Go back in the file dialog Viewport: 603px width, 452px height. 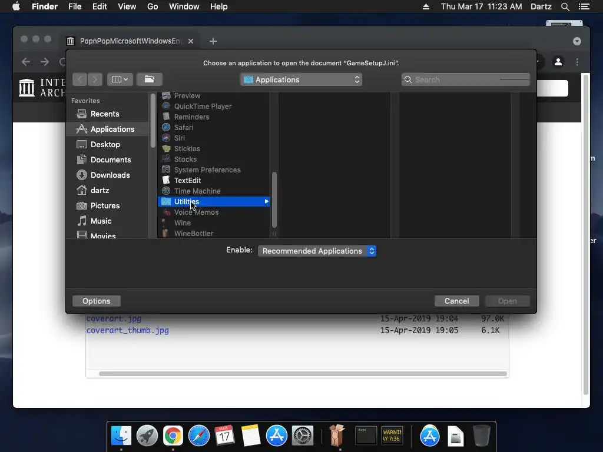(80, 79)
